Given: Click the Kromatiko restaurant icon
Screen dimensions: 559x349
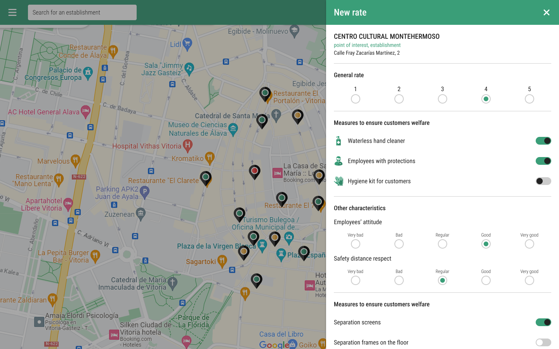Looking at the screenshot, I should tap(210, 158).
